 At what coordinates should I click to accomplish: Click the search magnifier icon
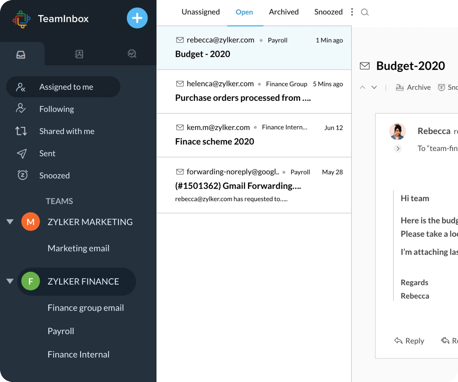[365, 12]
